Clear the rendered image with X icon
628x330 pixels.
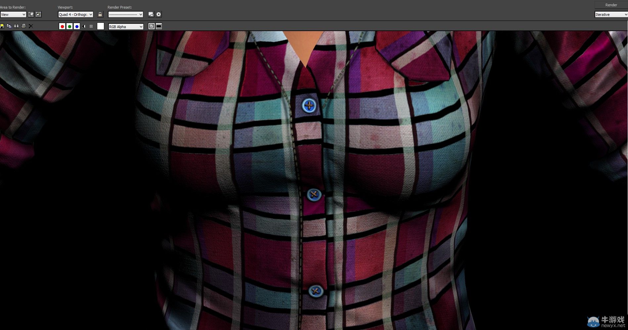(x=31, y=26)
